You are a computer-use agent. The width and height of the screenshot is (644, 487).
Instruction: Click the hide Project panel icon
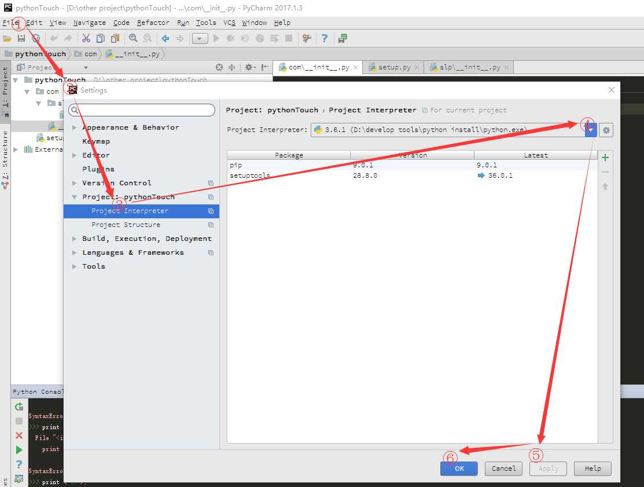(265, 67)
